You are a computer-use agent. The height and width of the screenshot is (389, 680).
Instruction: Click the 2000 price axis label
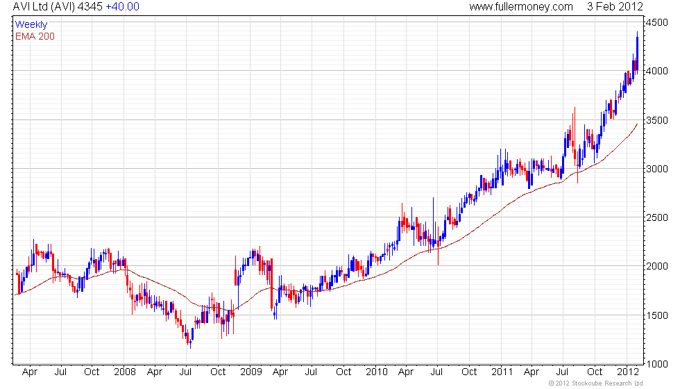tap(656, 266)
